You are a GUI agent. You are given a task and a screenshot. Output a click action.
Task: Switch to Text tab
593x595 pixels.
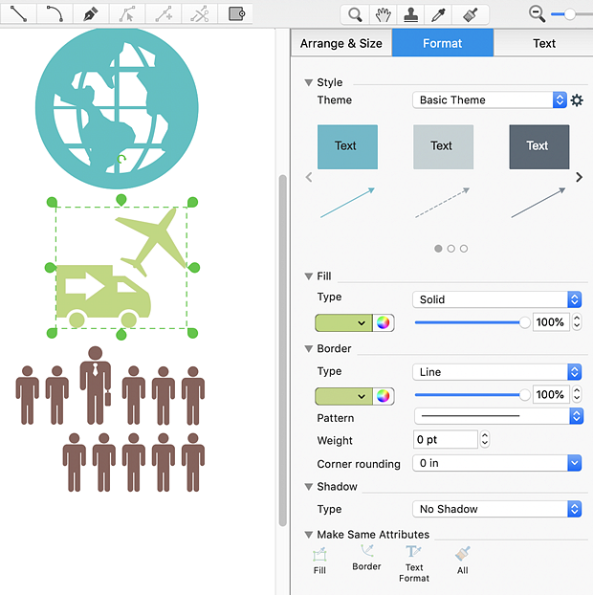tap(543, 43)
